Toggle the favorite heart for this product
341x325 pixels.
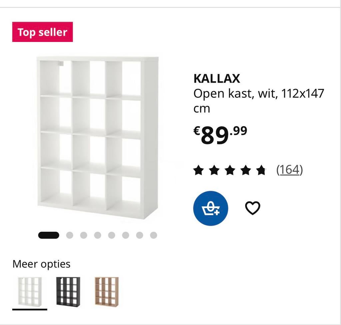pyautogui.click(x=253, y=208)
